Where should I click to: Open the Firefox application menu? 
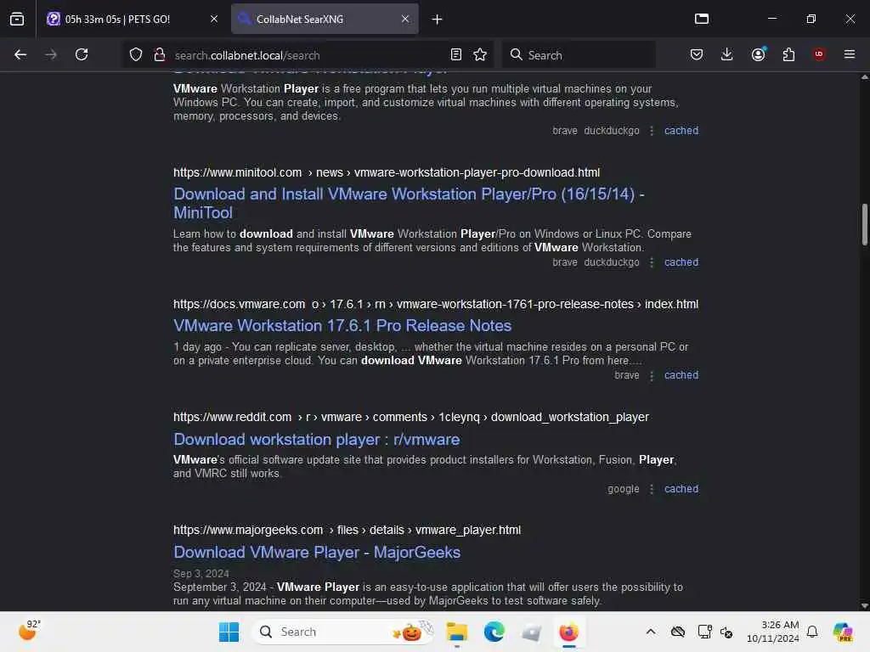tap(850, 54)
